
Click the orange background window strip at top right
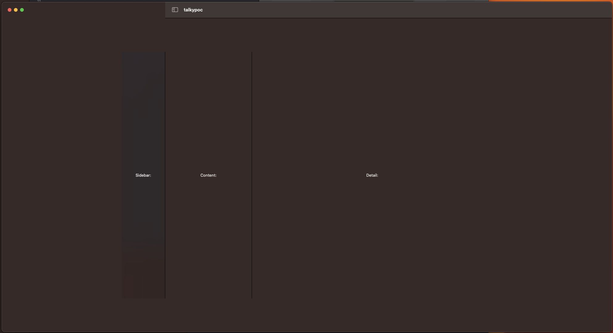[550, 1]
